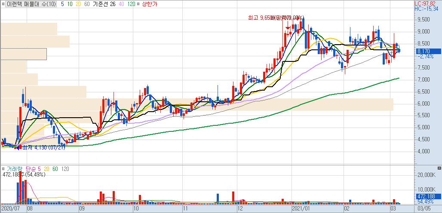442x213 pixels.
Task: Click the magenta 단순 5 volume average label
Action: pyautogui.click(x=33, y=169)
